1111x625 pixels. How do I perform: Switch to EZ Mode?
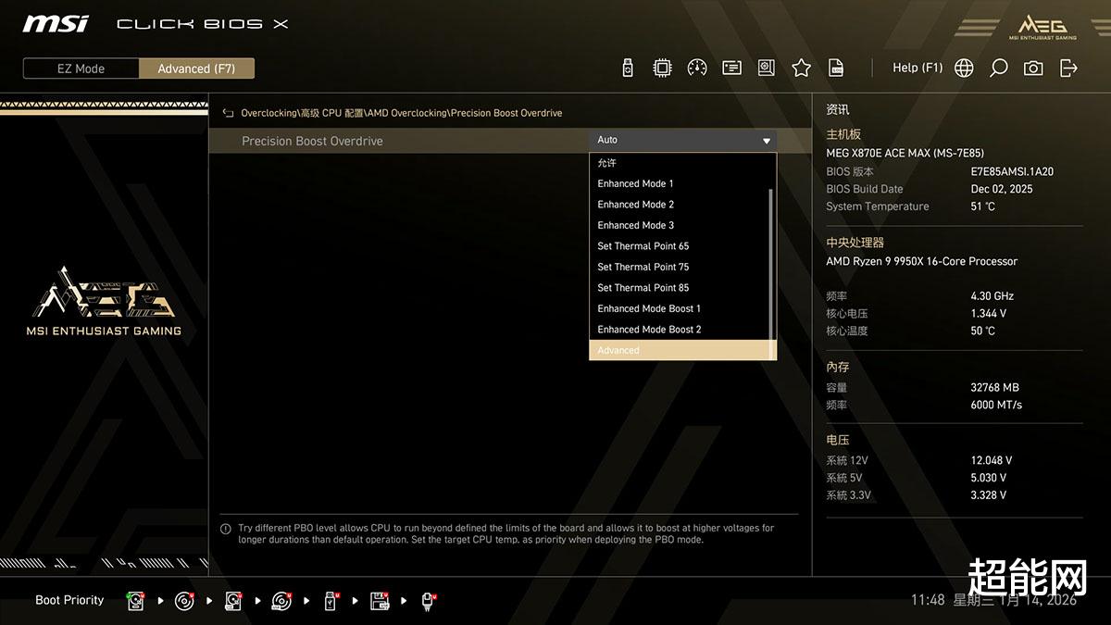pyautogui.click(x=81, y=69)
